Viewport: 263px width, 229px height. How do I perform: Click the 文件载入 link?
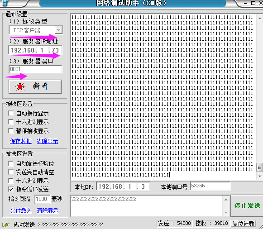21,210
